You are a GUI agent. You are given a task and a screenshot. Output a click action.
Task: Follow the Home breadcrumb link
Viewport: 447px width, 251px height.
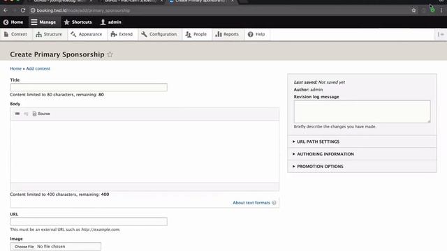pyautogui.click(x=15, y=68)
